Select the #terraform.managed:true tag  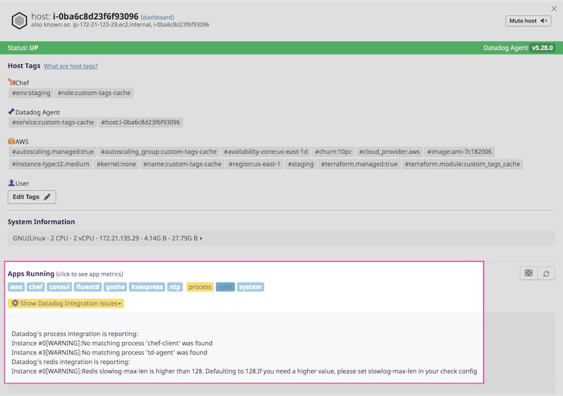click(359, 164)
